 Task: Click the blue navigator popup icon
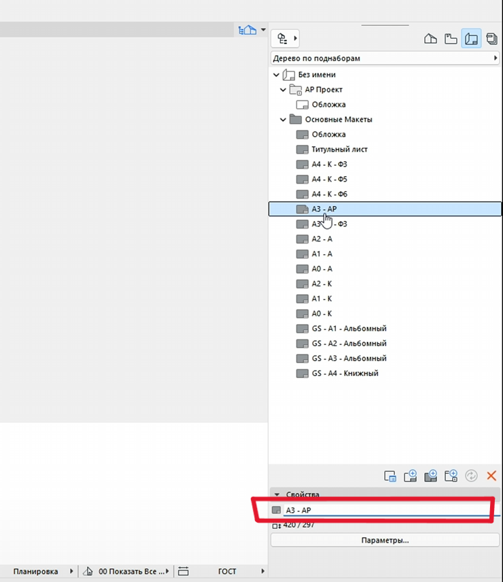point(247,30)
